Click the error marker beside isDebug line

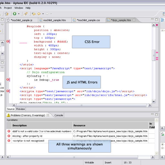[x=8, y=80]
